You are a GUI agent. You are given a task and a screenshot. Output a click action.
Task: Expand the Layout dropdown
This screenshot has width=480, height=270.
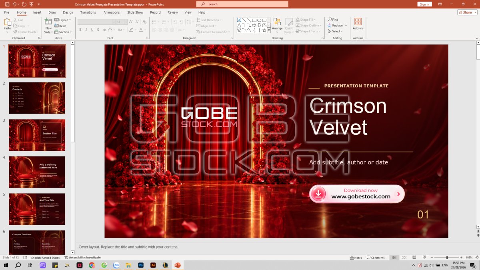tap(63, 20)
